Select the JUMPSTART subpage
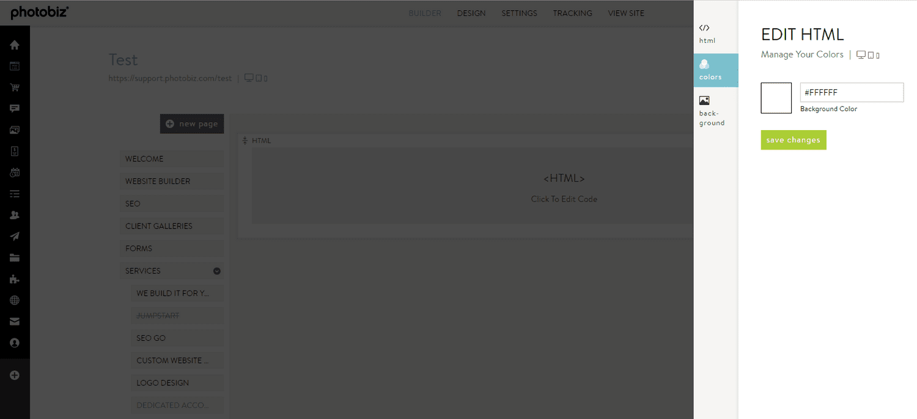Screen dimensions: 917x419 177,315
